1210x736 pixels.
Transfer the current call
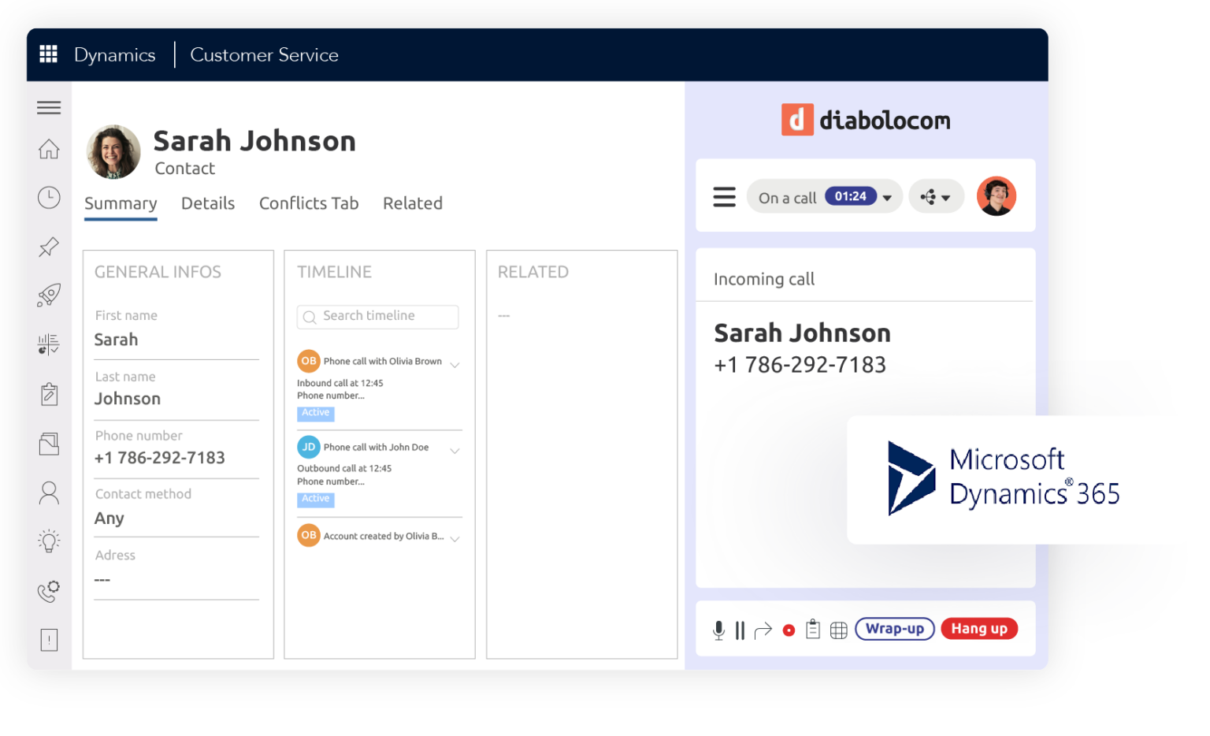763,630
